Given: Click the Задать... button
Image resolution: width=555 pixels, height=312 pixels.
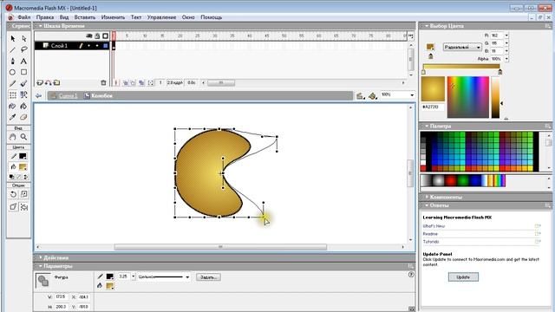Looking at the screenshot, I should [x=208, y=277].
